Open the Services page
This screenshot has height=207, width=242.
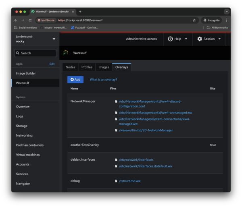(35, 174)
